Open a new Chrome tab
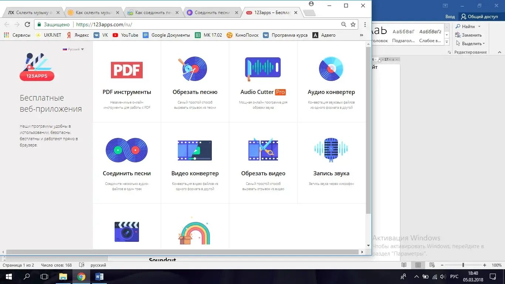 [x=309, y=13]
